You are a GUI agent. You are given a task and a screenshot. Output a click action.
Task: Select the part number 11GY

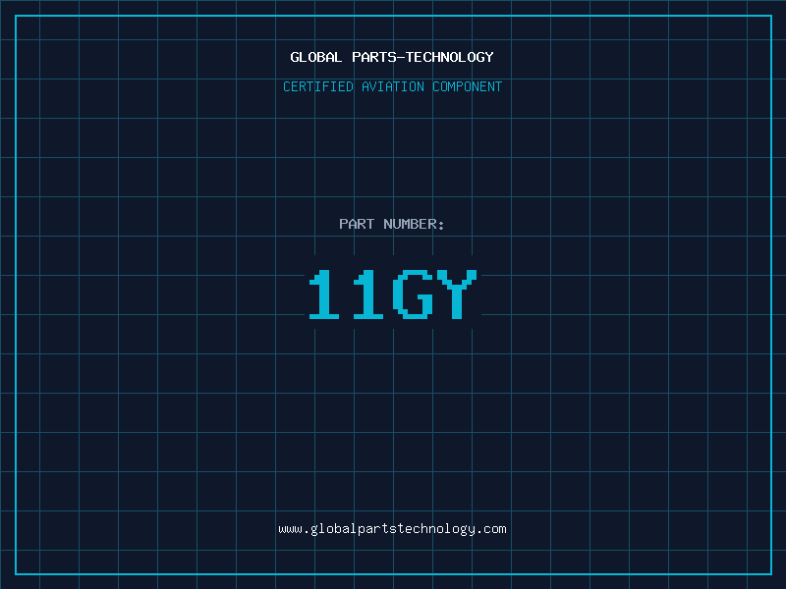[393, 294]
